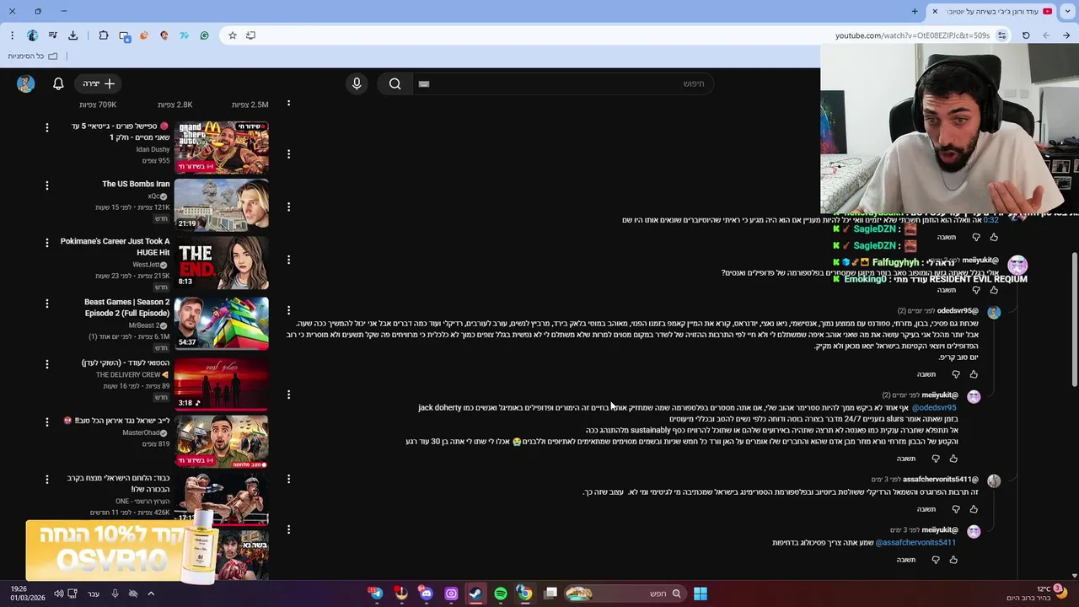Like the assafchervonits5411 comment
Screen dimensions: 1079x607
[x=974, y=509]
